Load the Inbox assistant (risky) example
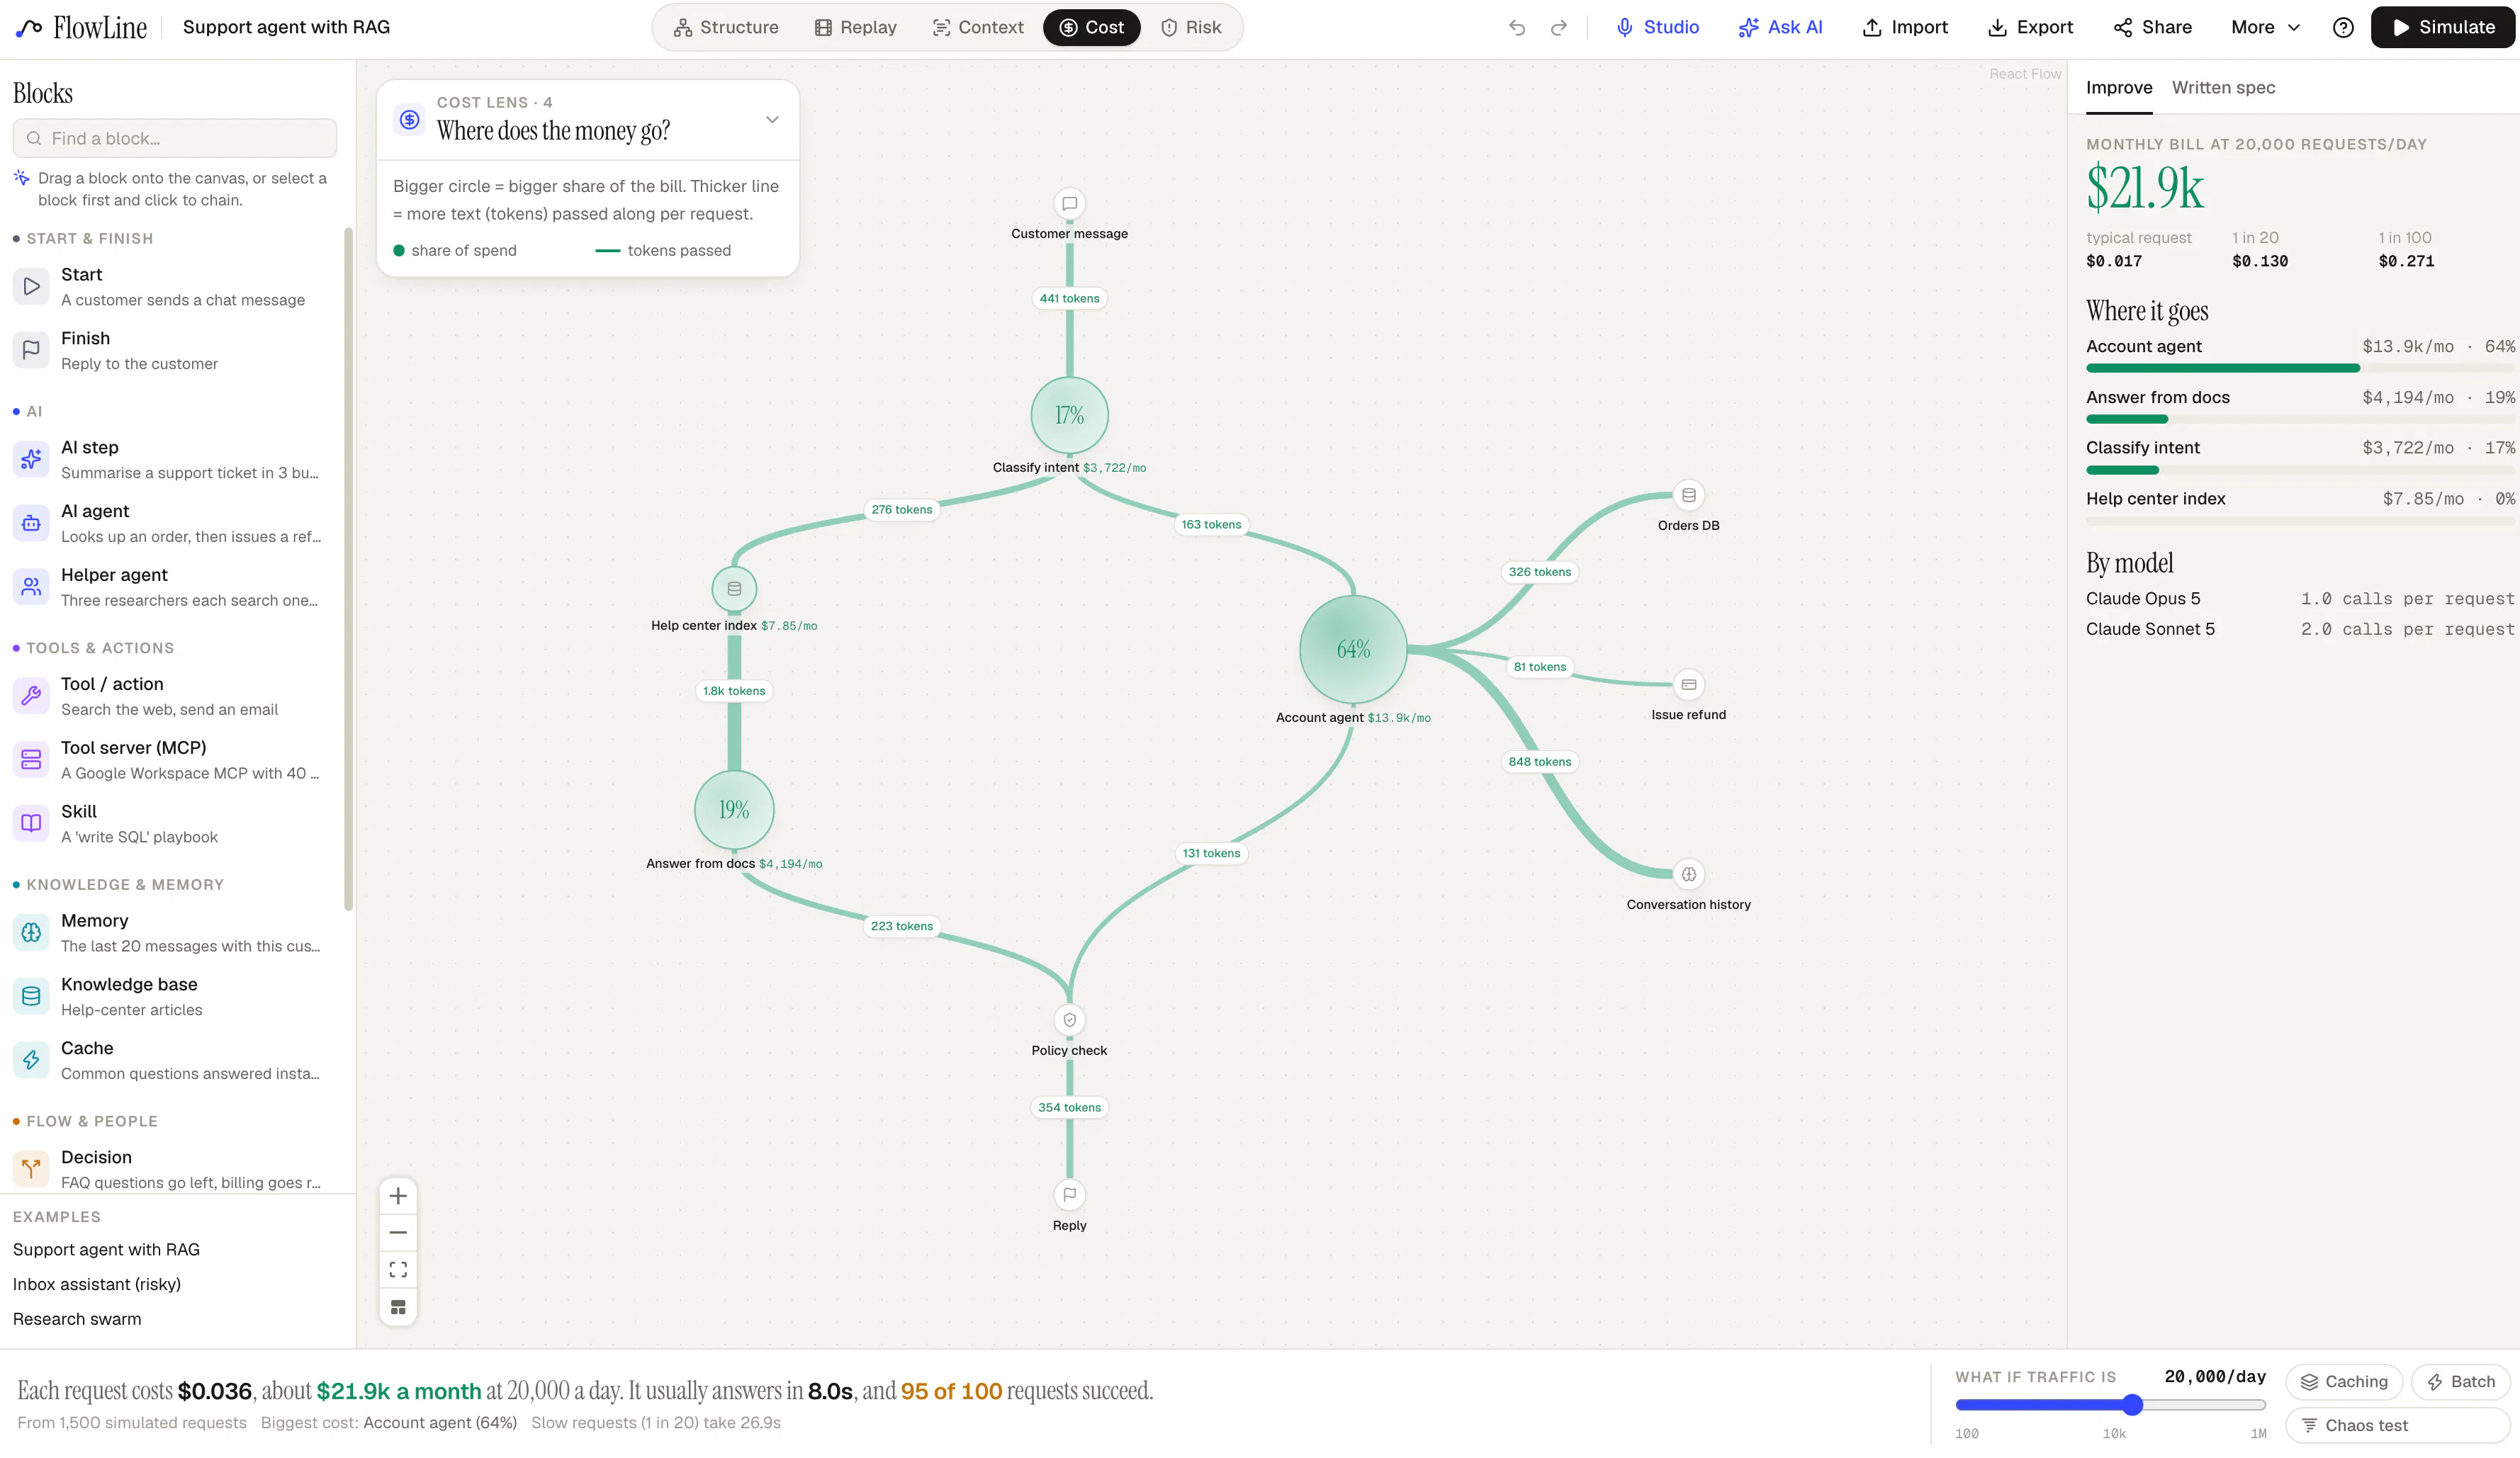 click(x=97, y=1284)
